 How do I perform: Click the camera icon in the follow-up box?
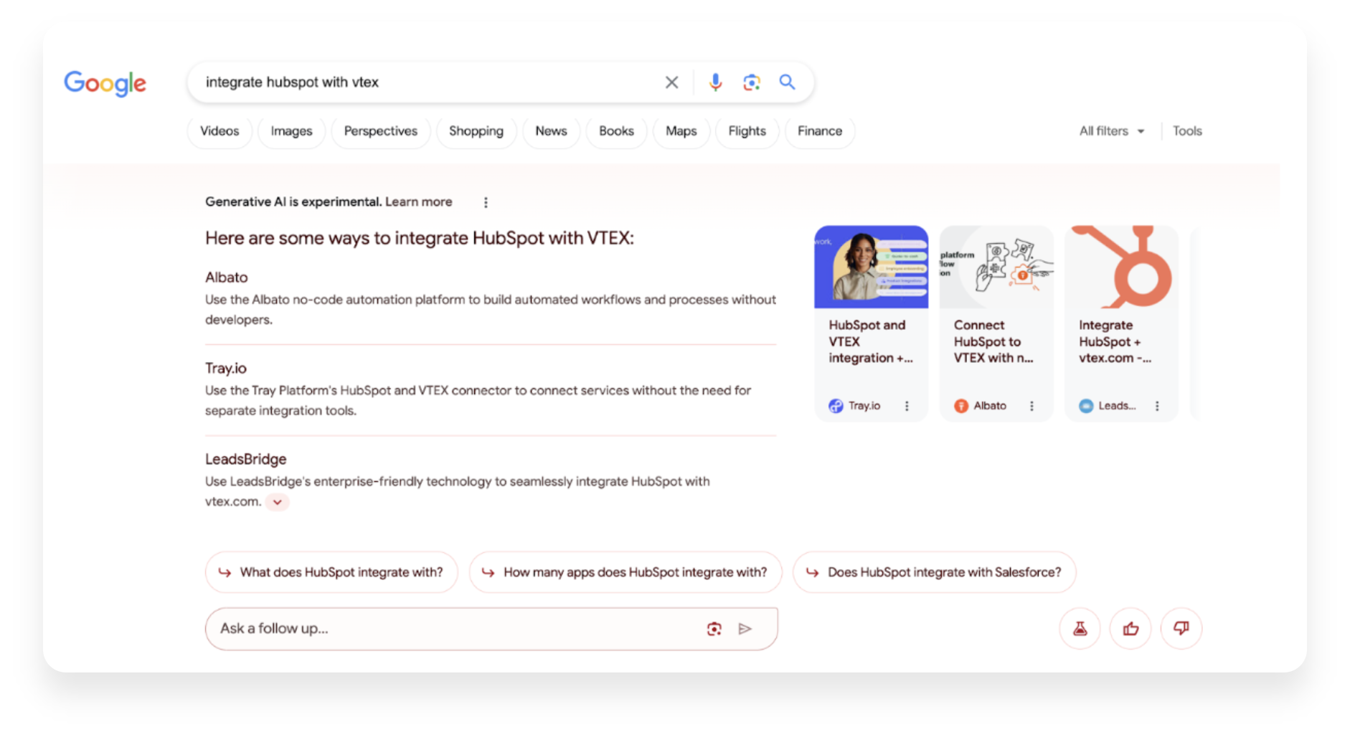714,629
